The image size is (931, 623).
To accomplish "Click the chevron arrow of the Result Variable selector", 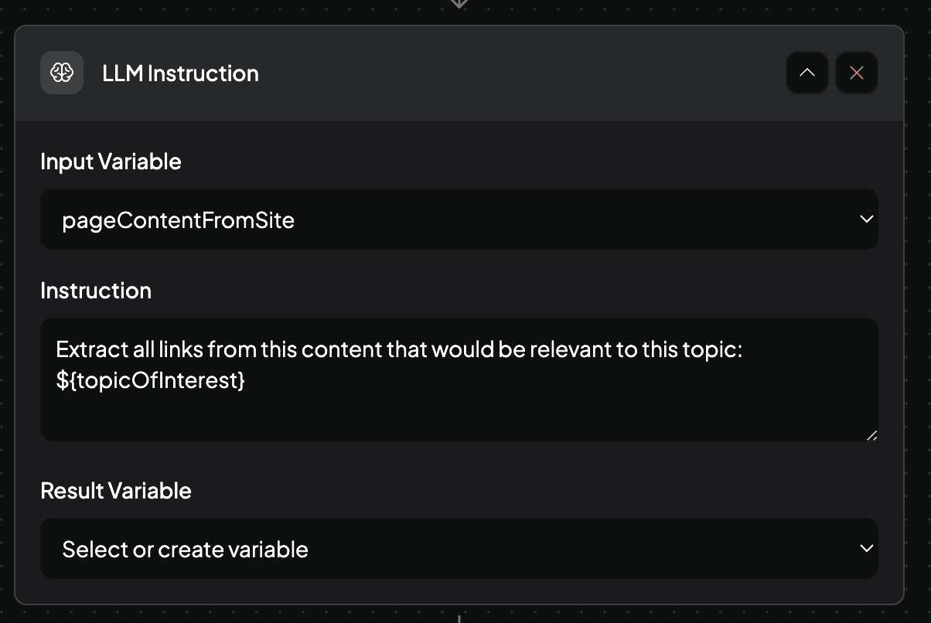I will pyautogui.click(x=866, y=548).
